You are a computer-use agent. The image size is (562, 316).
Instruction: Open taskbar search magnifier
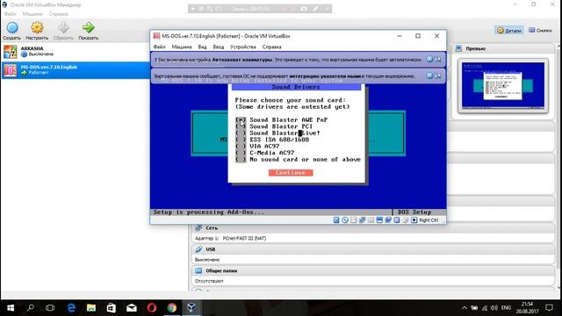[x=31, y=308]
